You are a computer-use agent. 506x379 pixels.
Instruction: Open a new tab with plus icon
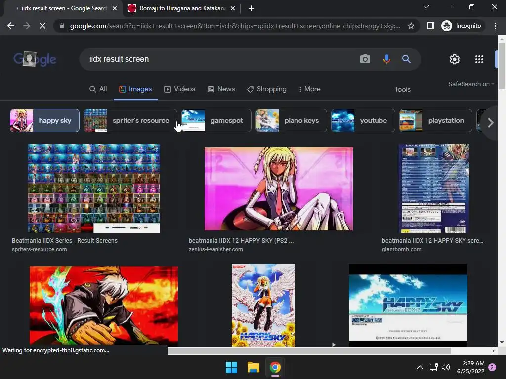252,8
